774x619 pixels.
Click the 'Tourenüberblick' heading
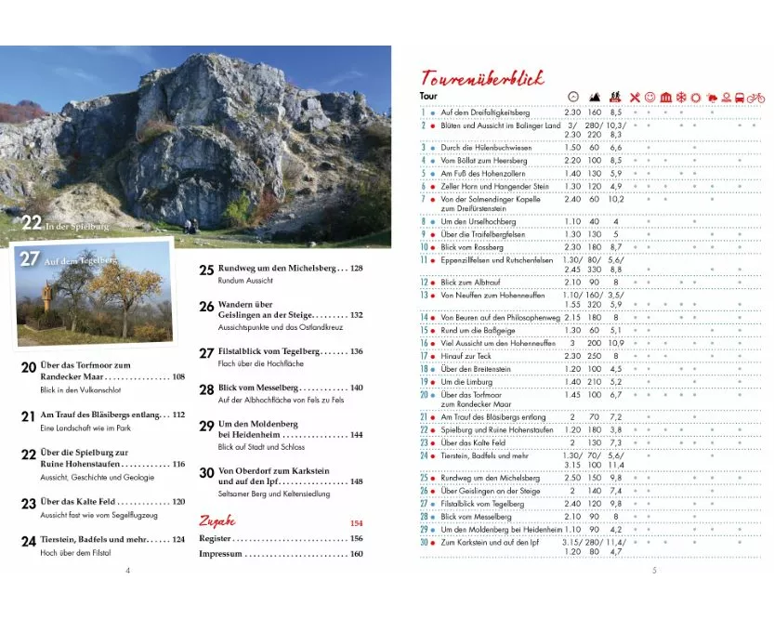pyautogui.click(x=482, y=77)
